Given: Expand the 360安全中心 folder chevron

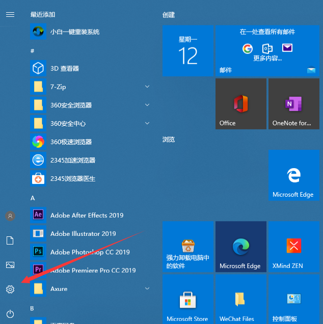Looking at the screenshot, I should (x=147, y=123).
